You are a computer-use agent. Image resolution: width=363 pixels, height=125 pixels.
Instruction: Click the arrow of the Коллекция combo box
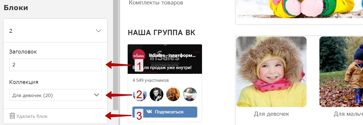(96, 95)
